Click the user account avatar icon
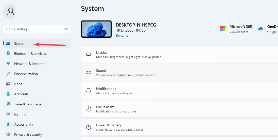The height and width of the screenshot is (140, 278). coord(11,11)
